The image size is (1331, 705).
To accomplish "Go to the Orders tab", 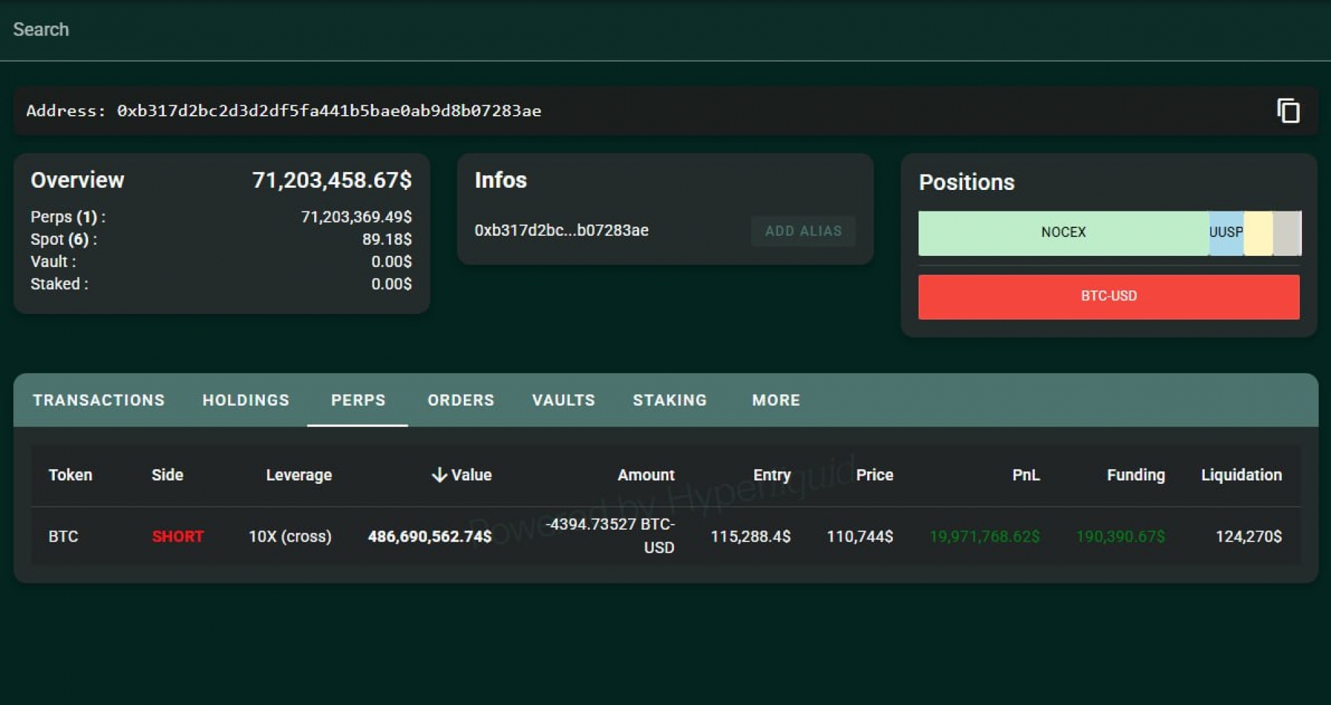I will pos(460,400).
